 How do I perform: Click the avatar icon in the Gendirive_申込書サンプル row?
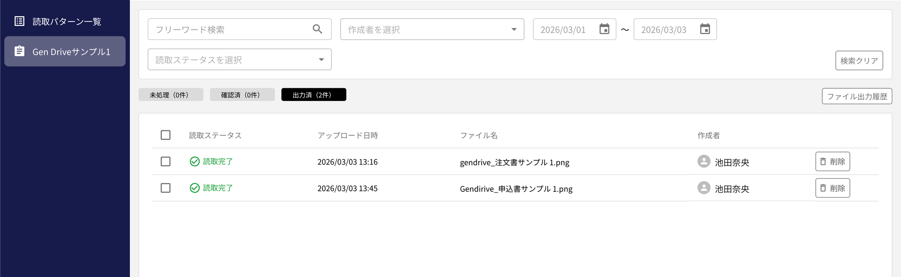703,188
